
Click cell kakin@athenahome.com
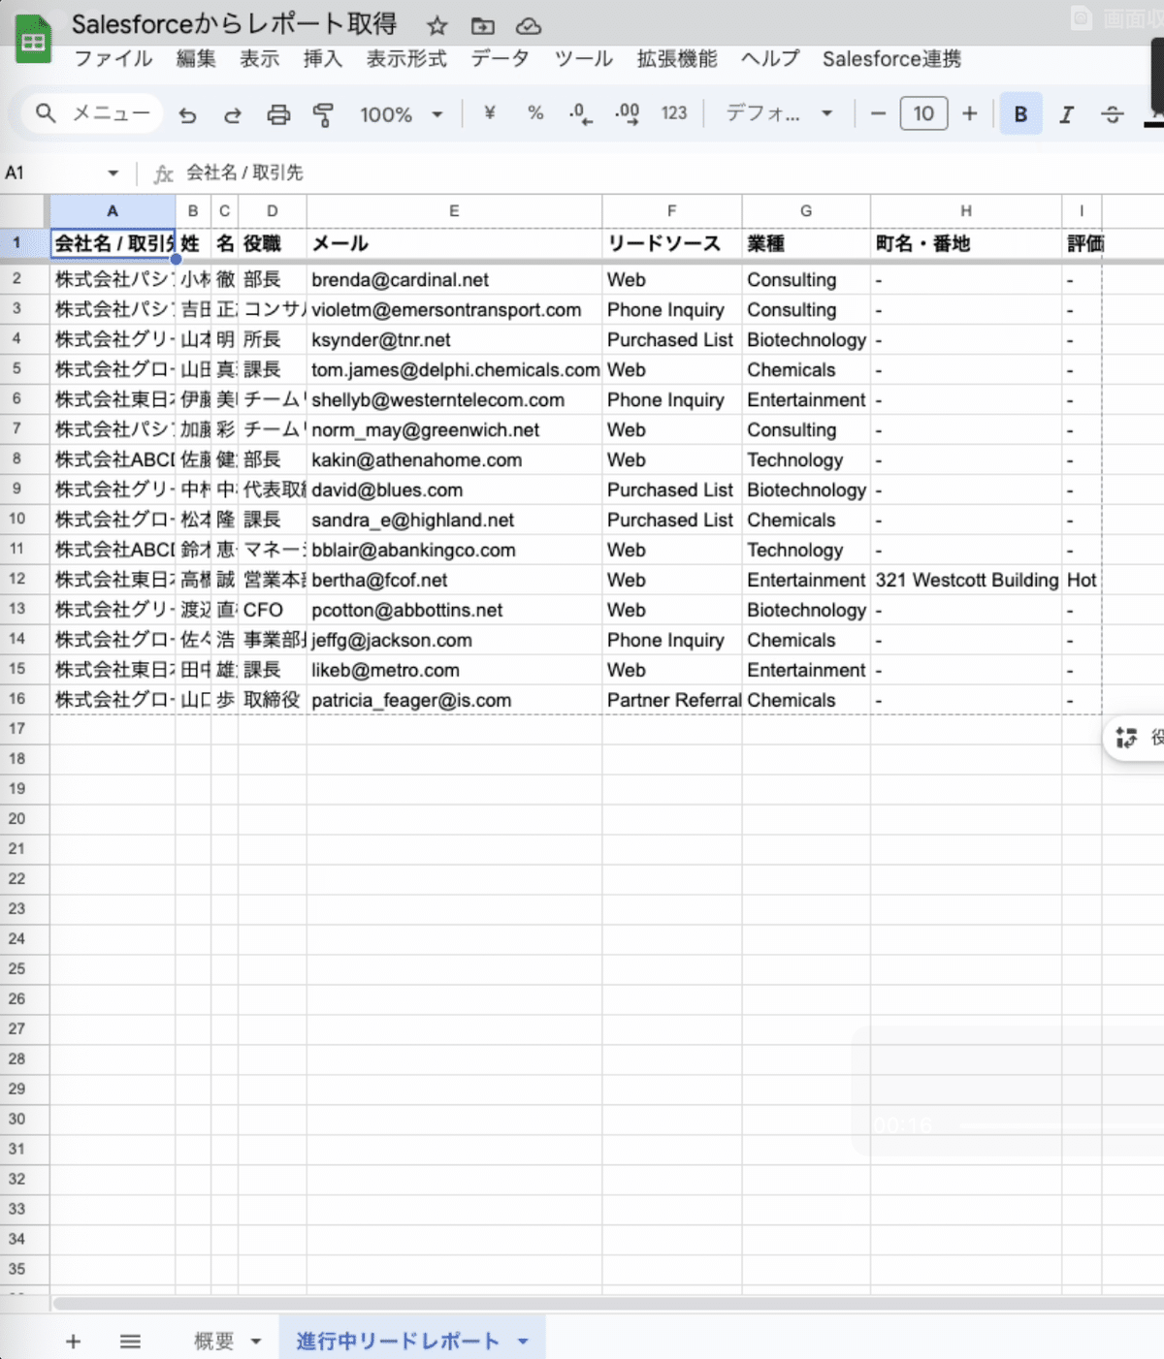point(454,459)
